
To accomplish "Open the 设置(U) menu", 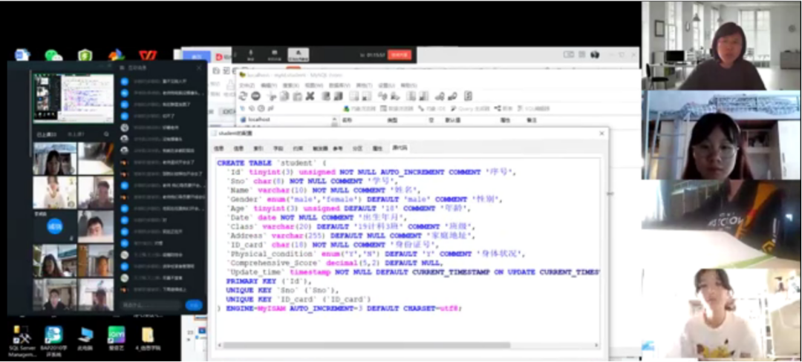I will point(386,85).
